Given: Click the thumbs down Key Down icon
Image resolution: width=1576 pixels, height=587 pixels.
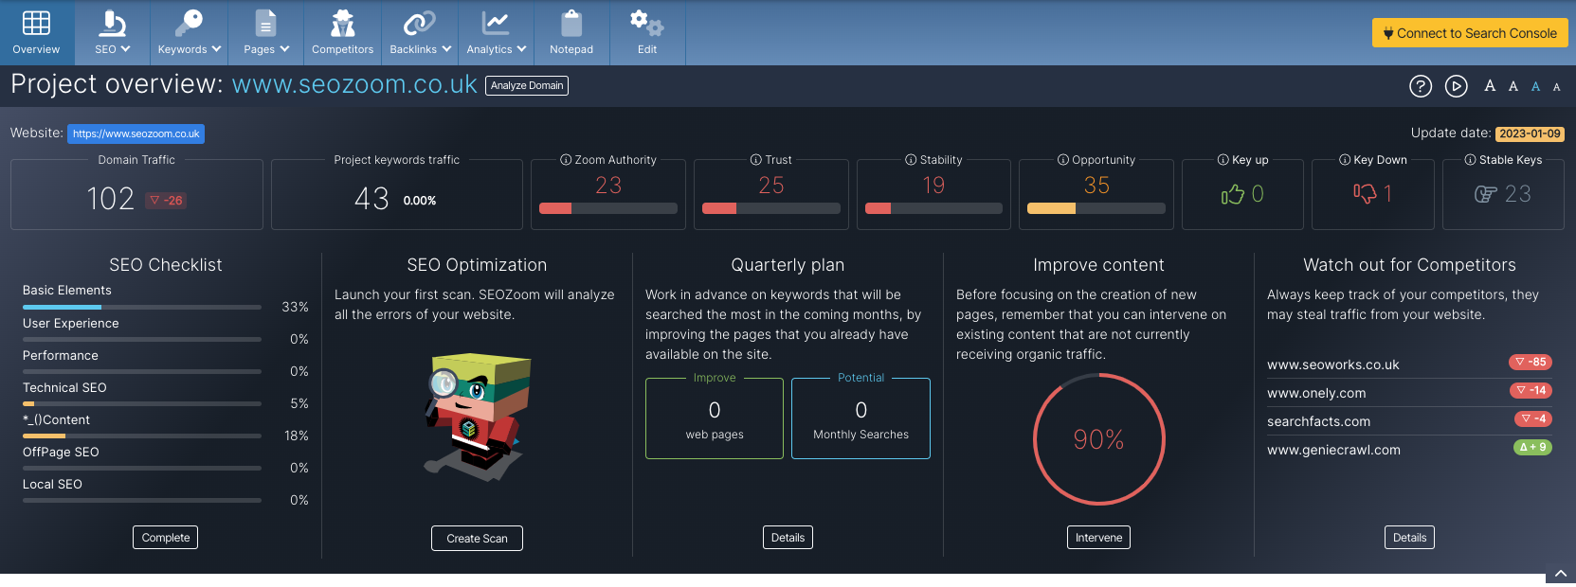Looking at the screenshot, I should [1365, 194].
